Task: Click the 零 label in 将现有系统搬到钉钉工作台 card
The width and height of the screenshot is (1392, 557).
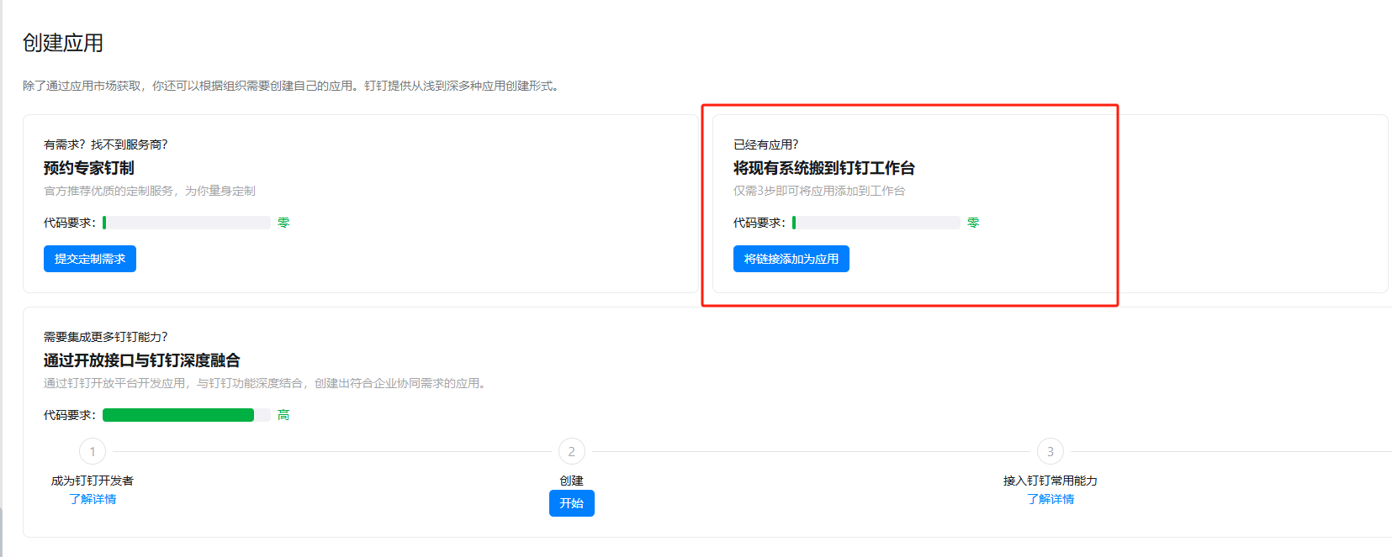Action: [x=973, y=223]
